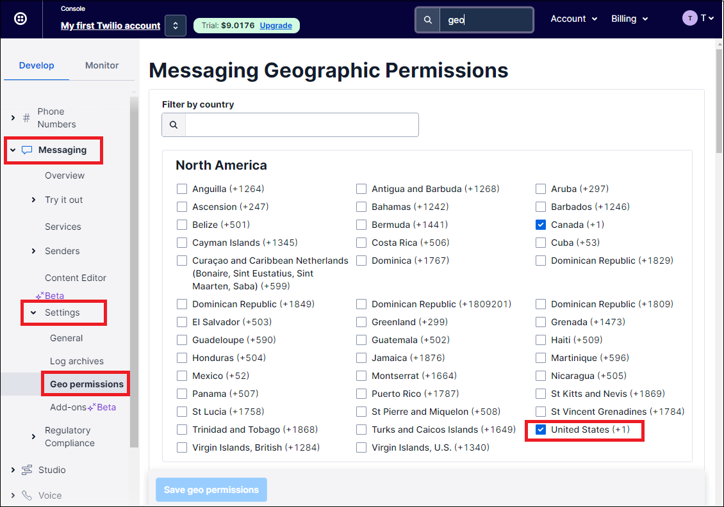
Task: Click the Studio flow icon
Action: pos(28,470)
